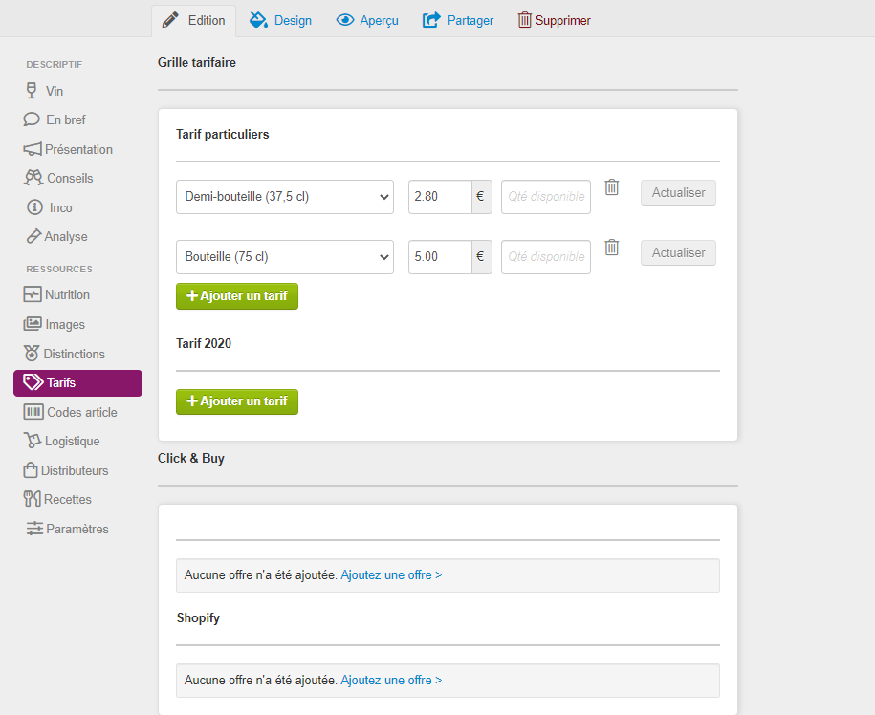Add a tarif under Tarif 2020
Viewport: 875px width, 715px height.
(x=237, y=401)
